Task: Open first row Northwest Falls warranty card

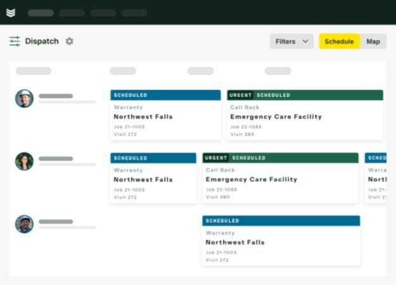Action: point(165,115)
